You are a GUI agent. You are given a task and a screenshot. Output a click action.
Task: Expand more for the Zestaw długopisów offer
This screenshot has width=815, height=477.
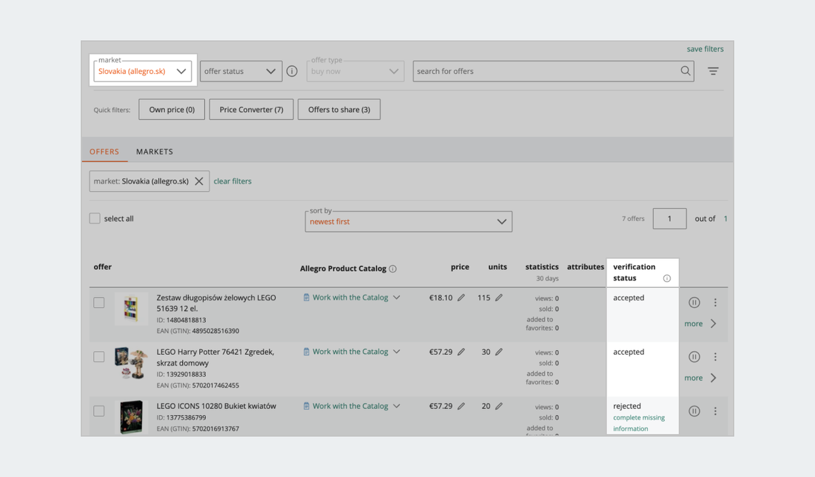(x=700, y=323)
